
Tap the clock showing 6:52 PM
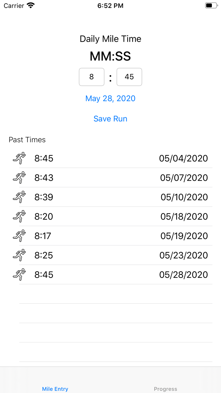click(x=110, y=5)
